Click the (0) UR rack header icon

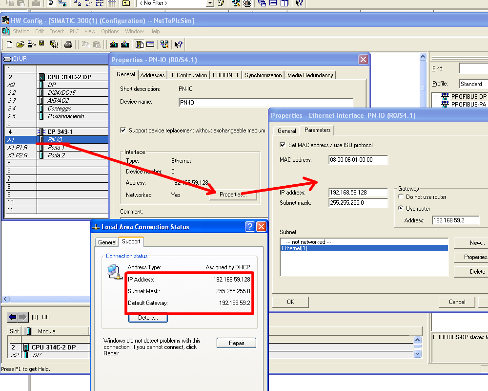[x=7, y=59]
